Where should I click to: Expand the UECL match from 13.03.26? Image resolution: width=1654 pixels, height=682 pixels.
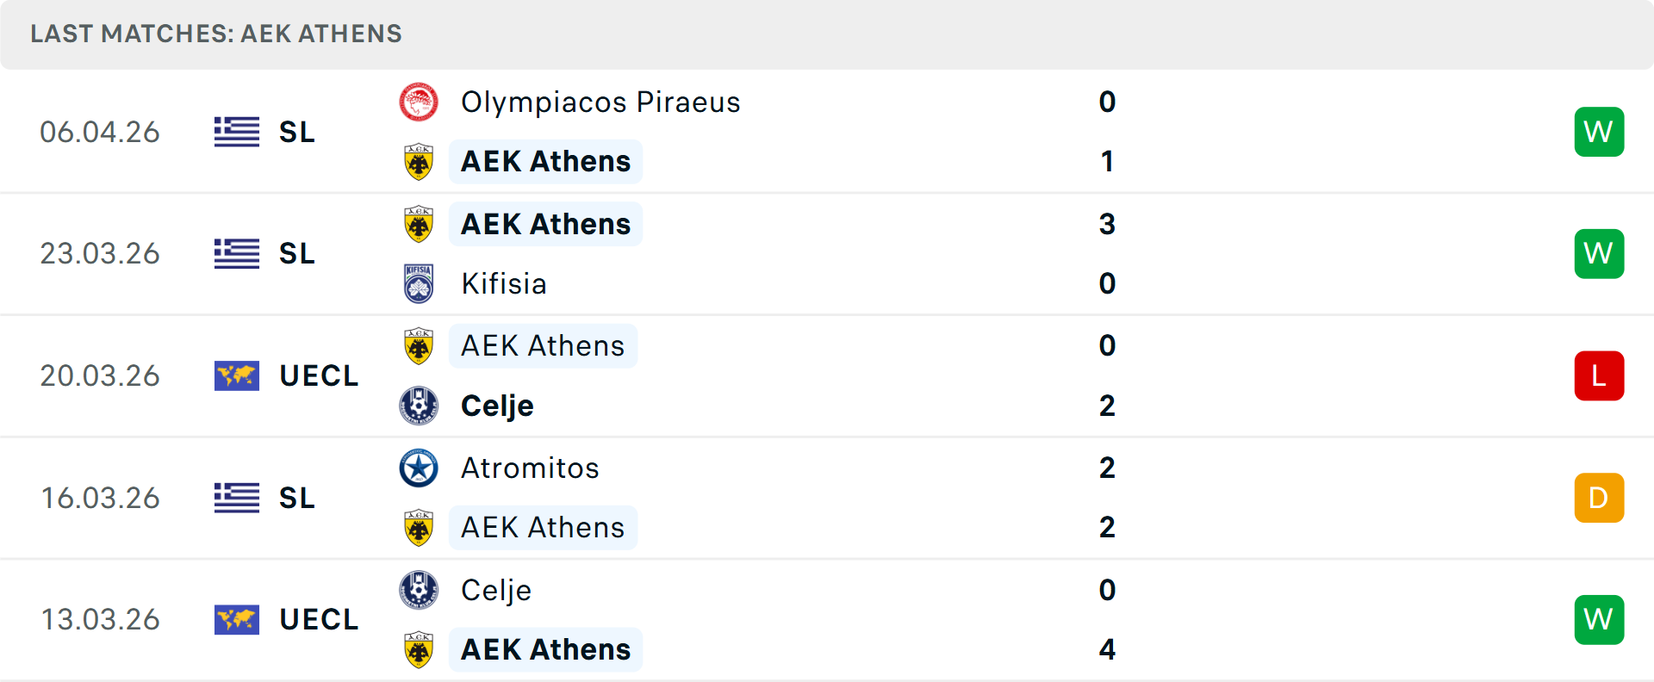319,619
